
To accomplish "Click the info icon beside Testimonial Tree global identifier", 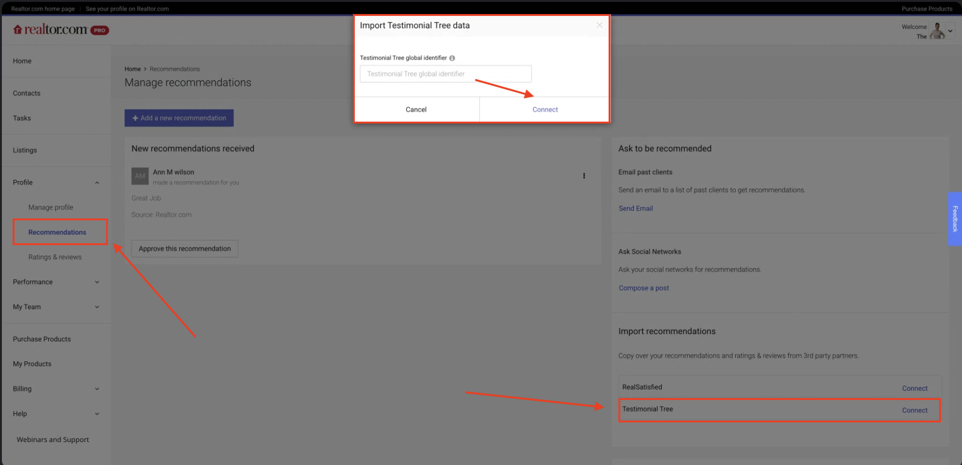I will (452, 58).
